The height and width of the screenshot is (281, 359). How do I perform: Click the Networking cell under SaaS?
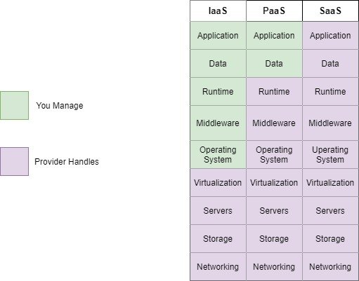pyautogui.click(x=330, y=267)
